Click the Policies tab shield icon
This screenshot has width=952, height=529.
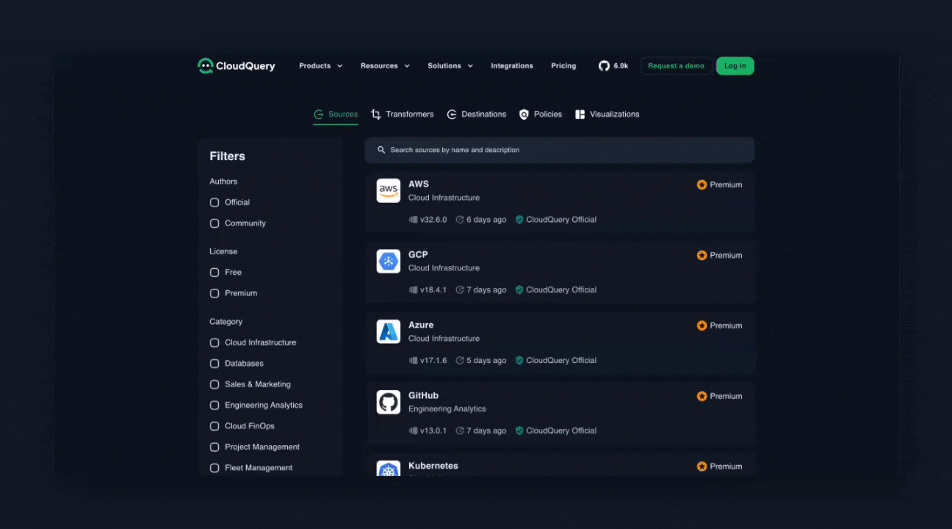pyautogui.click(x=524, y=115)
